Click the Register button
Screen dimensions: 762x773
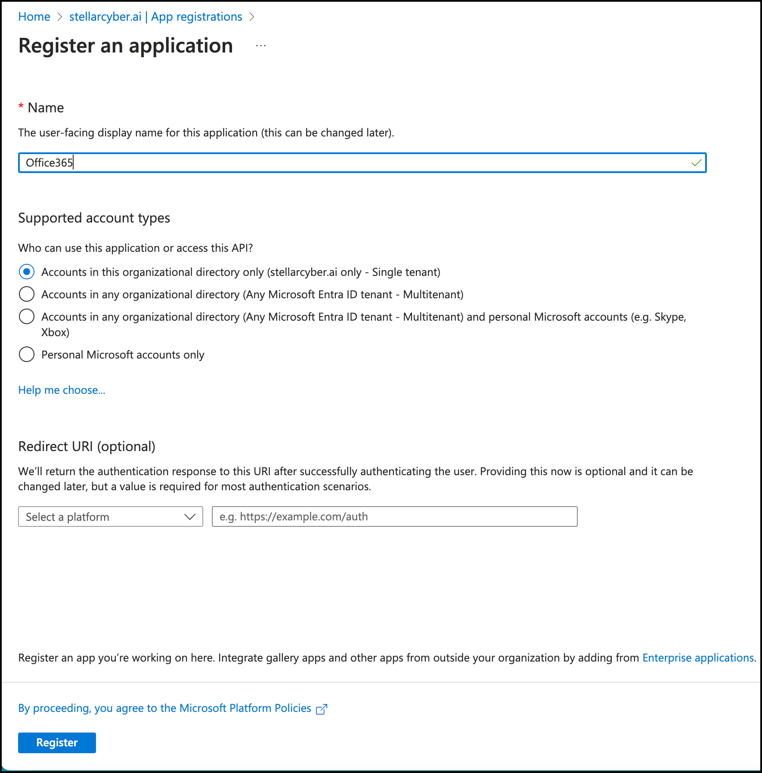[x=57, y=742]
